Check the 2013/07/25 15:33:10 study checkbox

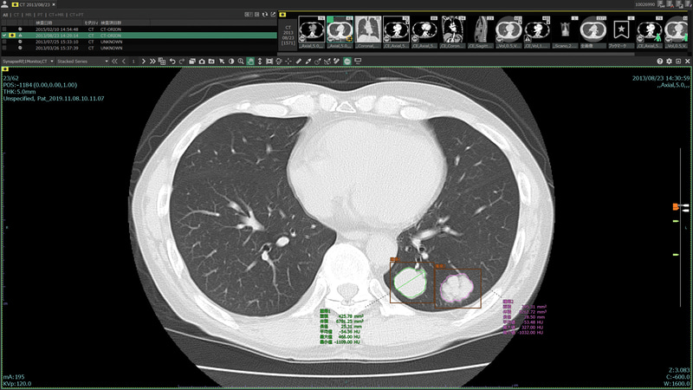(x=4, y=42)
